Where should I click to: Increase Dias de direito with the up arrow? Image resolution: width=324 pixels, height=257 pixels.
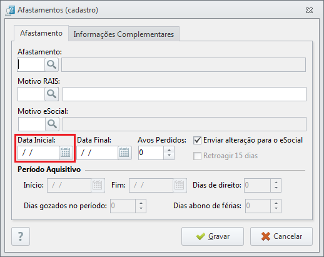pyautogui.click(x=276, y=183)
